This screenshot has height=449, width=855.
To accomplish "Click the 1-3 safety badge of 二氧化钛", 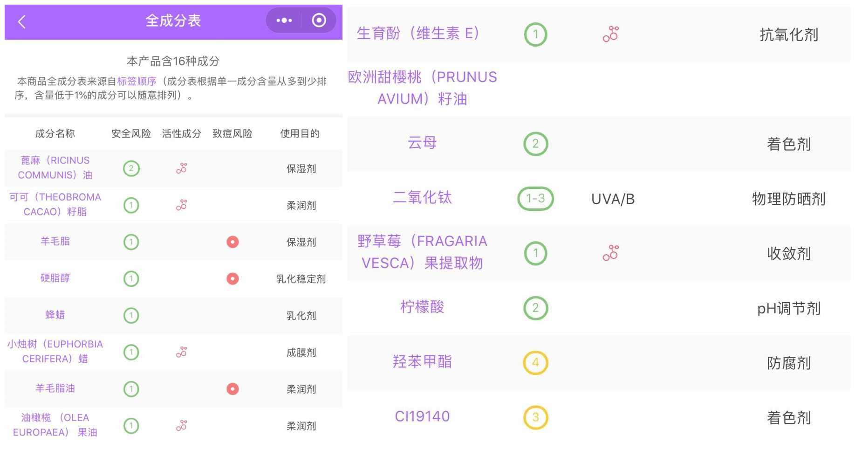I will click(x=536, y=199).
